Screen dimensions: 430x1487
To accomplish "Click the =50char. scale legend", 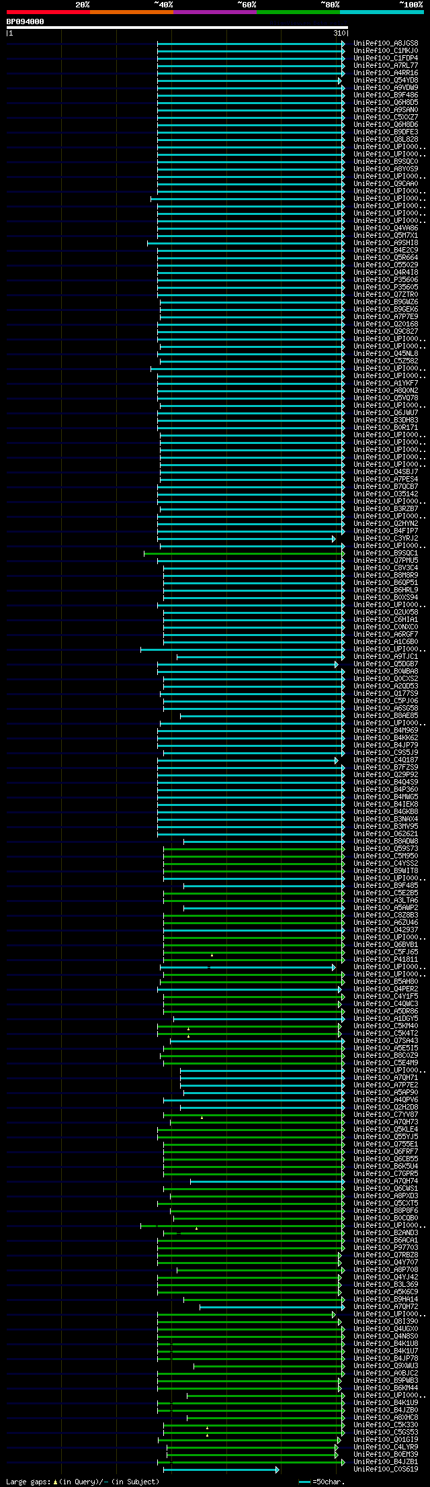I will [x=322, y=1481].
